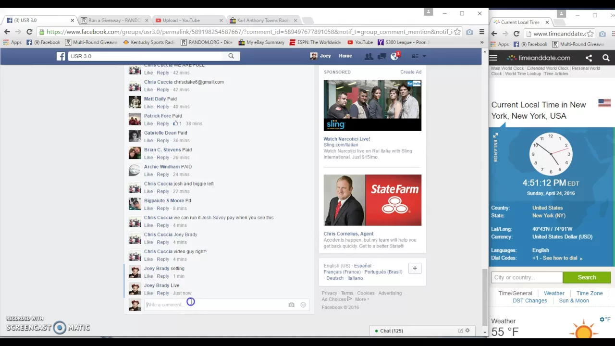This screenshot has height=346, width=615.
Task: Open the timeanddate hamburger menu
Action: click(x=493, y=58)
